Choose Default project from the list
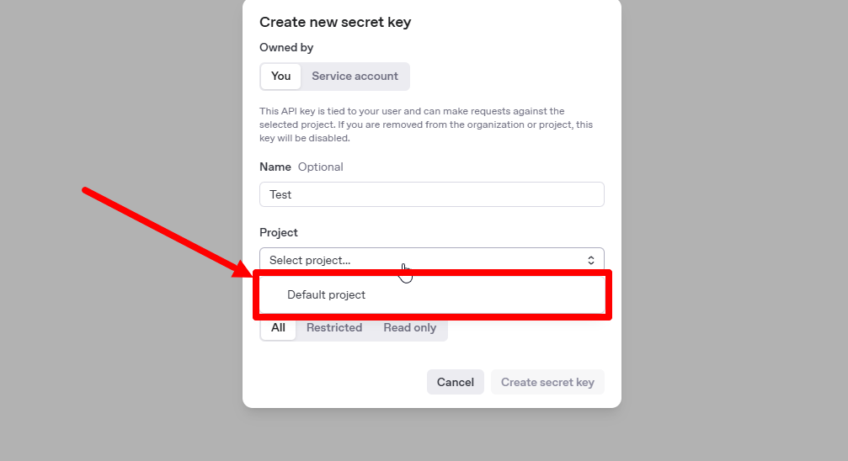Image resolution: width=848 pixels, height=461 pixels. tap(326, 294)
